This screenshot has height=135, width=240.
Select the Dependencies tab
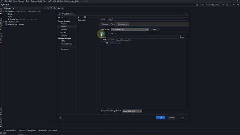[123, 24]
